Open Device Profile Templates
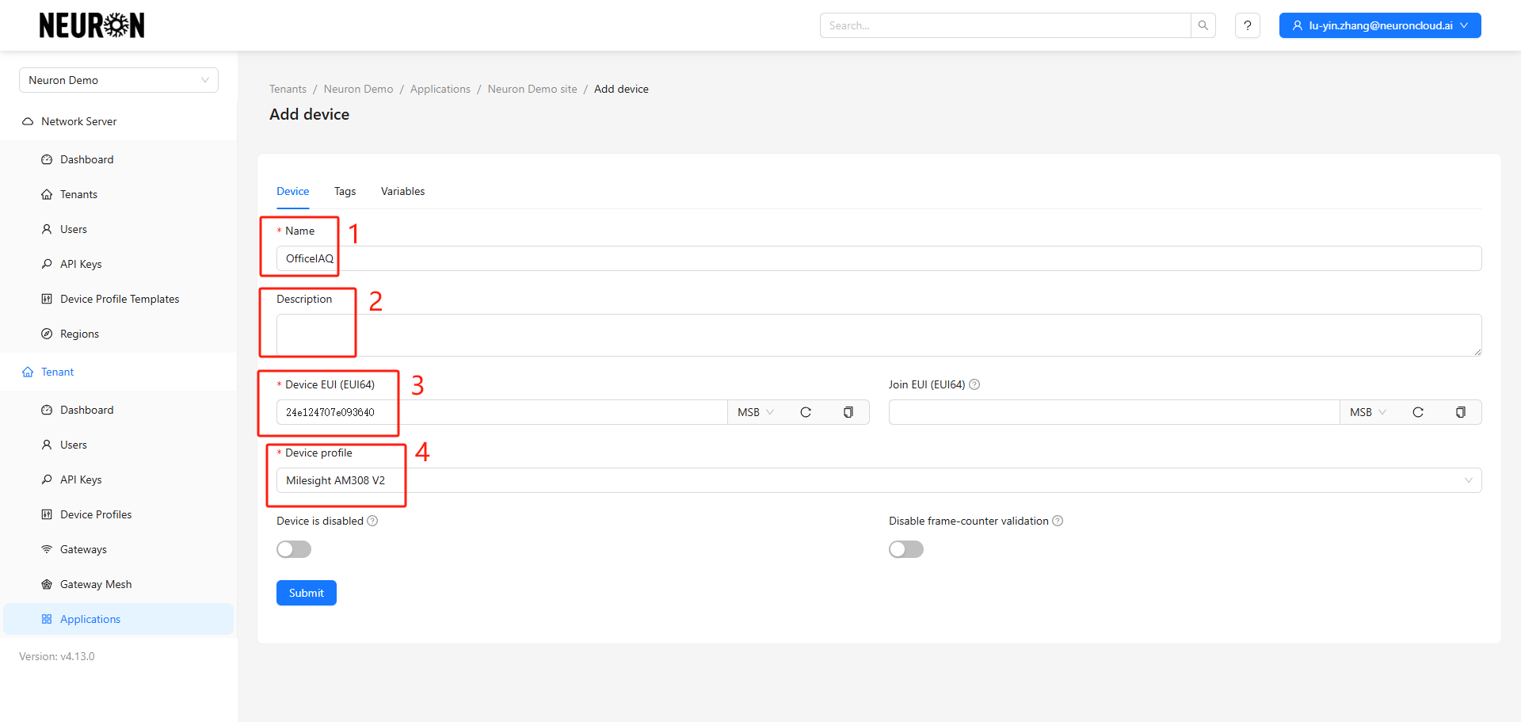This screenshot has height=722, width=1521. [119, 299]
